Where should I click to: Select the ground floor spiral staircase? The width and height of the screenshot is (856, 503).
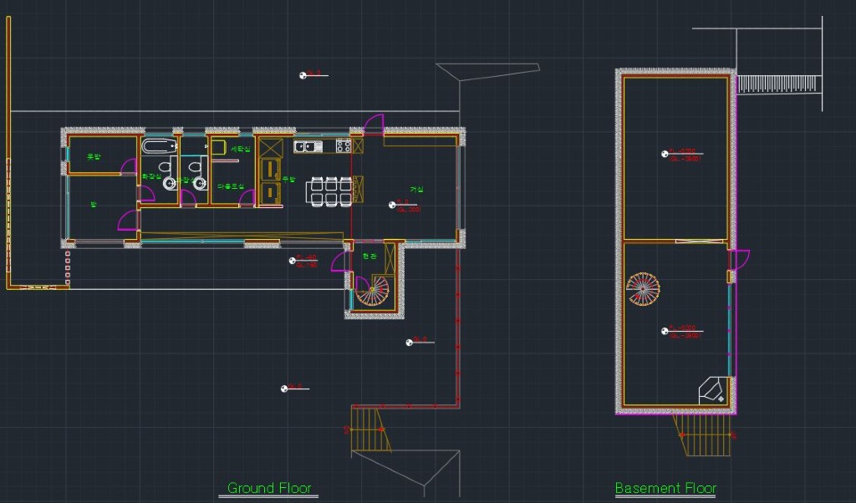pyautogui.click(x=373, y=291)
